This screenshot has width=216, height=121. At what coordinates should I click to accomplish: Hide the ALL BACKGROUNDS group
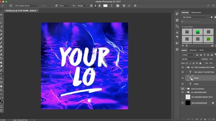pos(183,92)
